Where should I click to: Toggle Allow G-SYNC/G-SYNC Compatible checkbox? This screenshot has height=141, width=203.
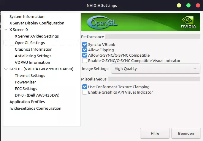click(85, 55)
